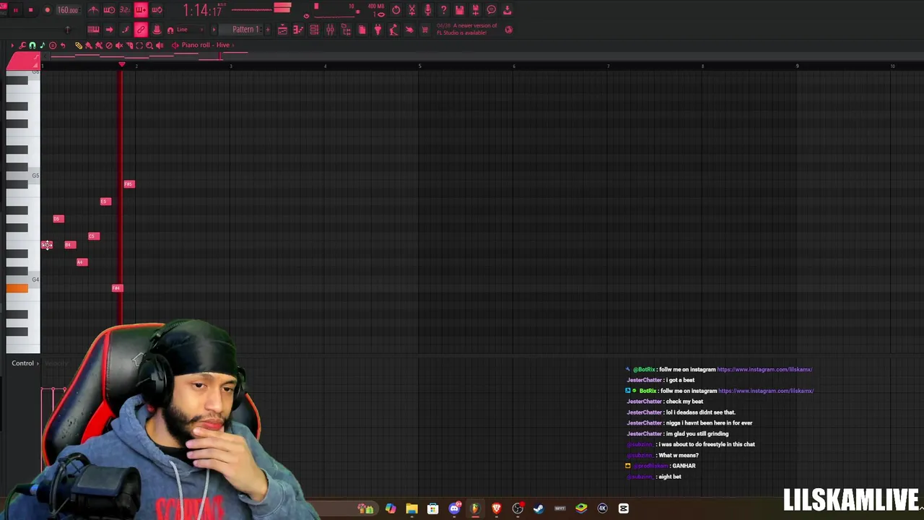Viewport: 924px width, 520px height.
Task: Open the Mixer icon
Action: (x=330, y=30)
